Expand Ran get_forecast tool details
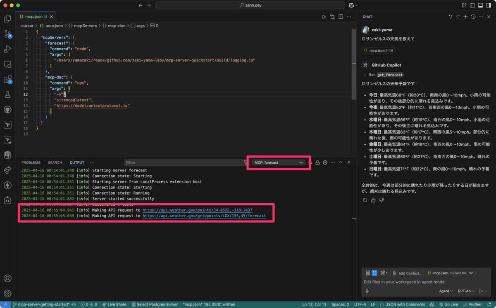Viewport: 496px width, 308px height. 383,75
